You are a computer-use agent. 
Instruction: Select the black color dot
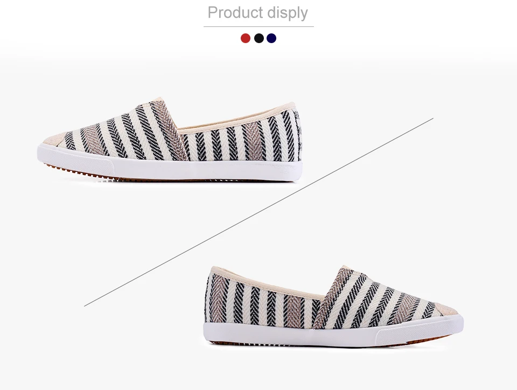point(259,38)
